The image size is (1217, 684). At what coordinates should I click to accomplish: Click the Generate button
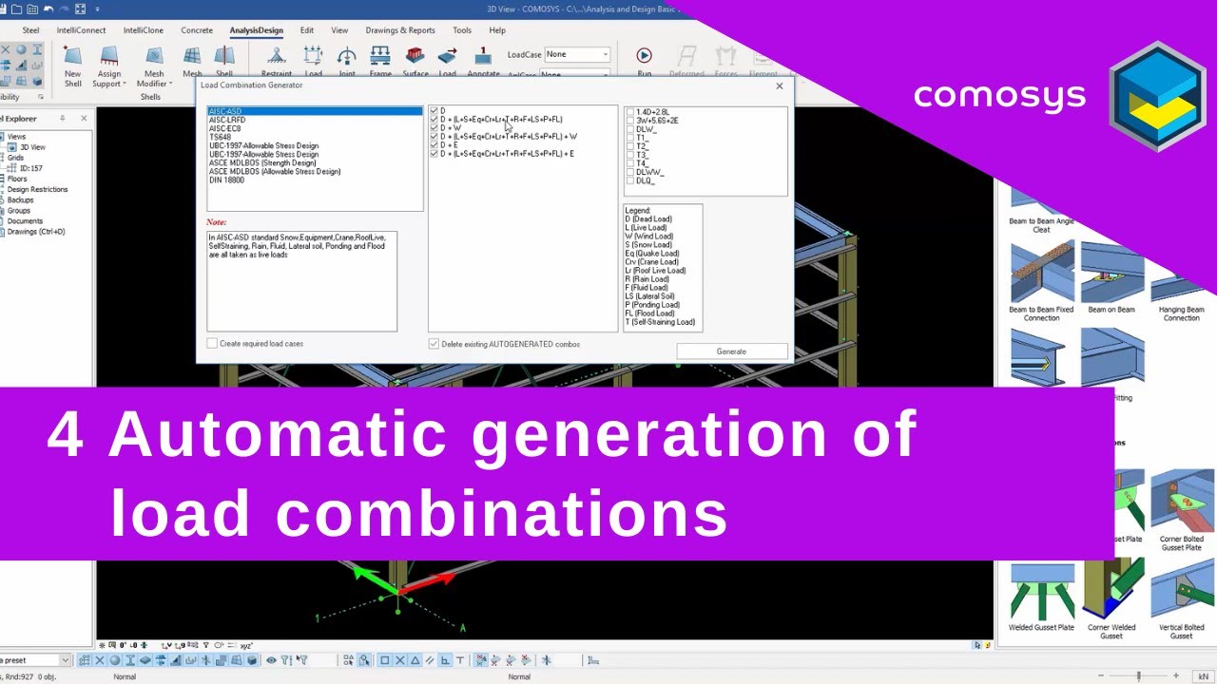pos(731,351)
